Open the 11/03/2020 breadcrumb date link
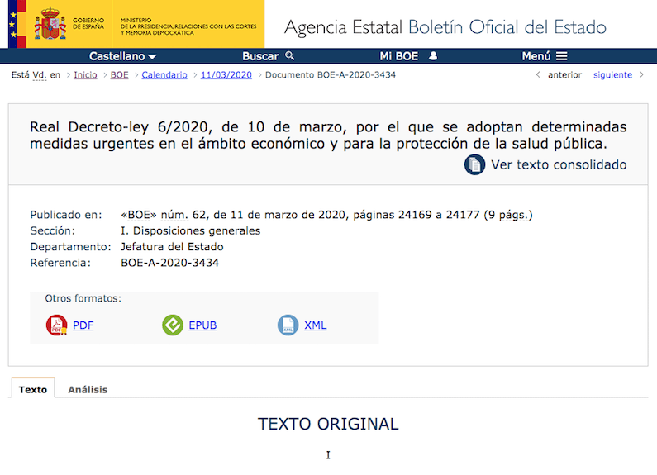 [226, 75]
